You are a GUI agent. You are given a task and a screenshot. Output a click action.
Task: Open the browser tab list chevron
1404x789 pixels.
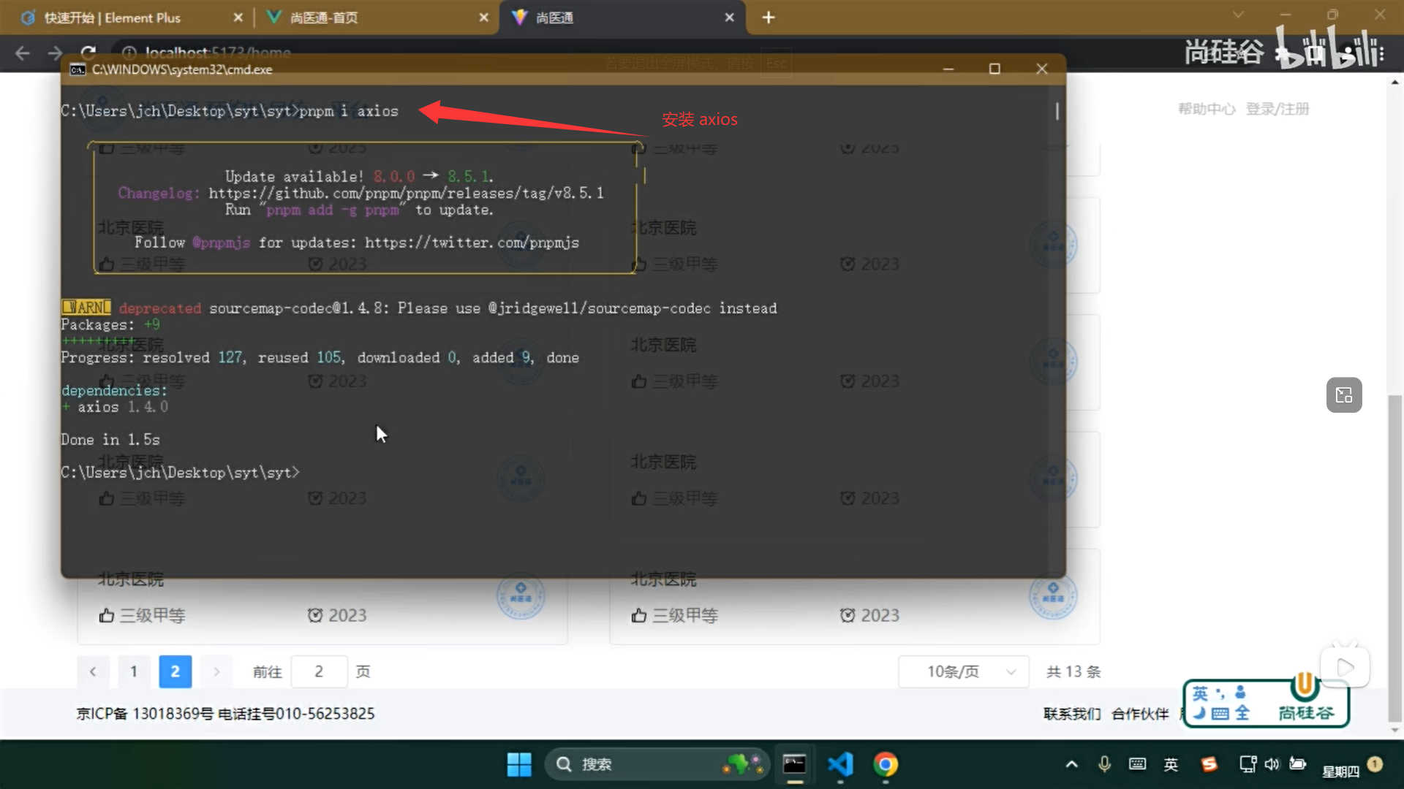point(1238,15)
